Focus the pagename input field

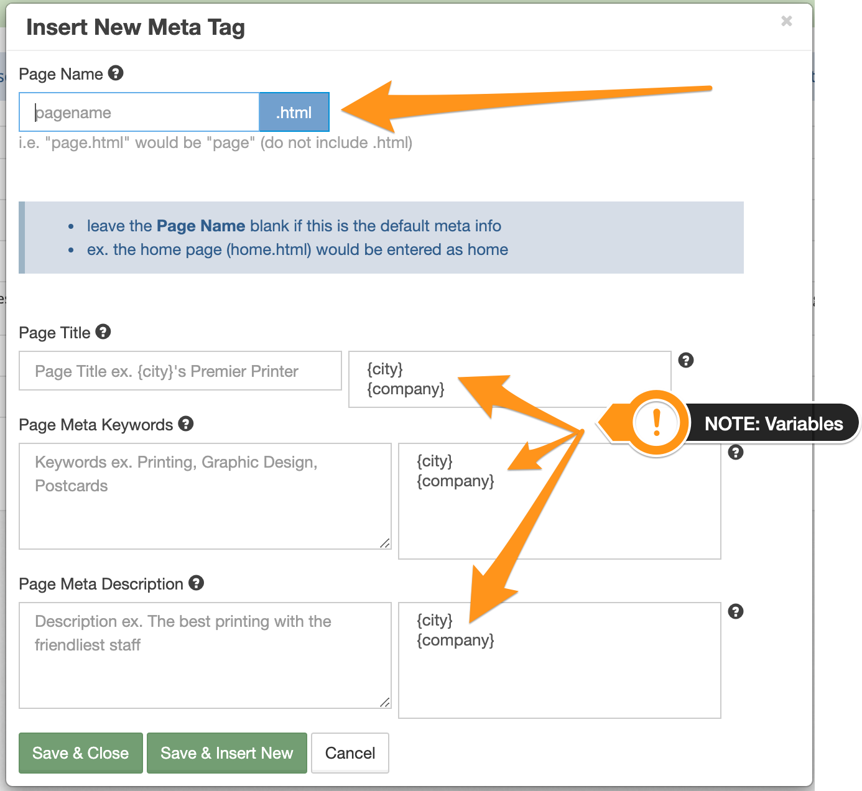click(x=139, y=113)
